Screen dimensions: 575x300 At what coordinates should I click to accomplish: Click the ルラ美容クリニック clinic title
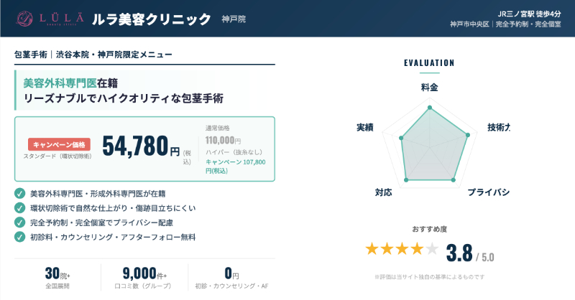[152, 19]
